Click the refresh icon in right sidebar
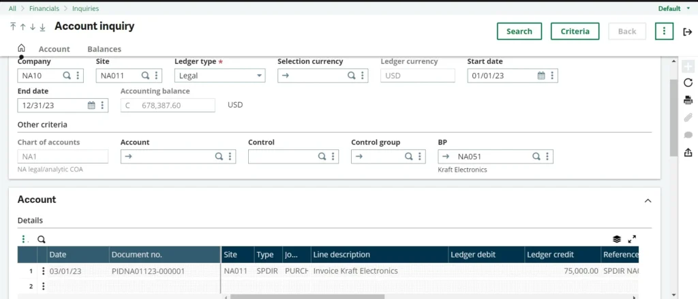This screenshot has width=698, height=299. coord(688,83)
